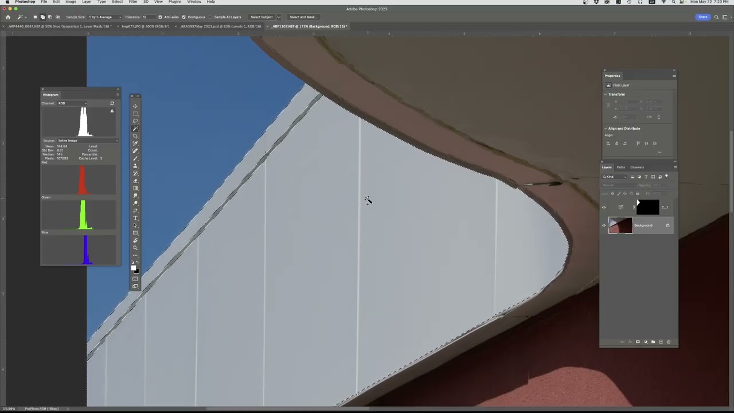
Task: Open the Image menu
Action: tap(71, 2)
